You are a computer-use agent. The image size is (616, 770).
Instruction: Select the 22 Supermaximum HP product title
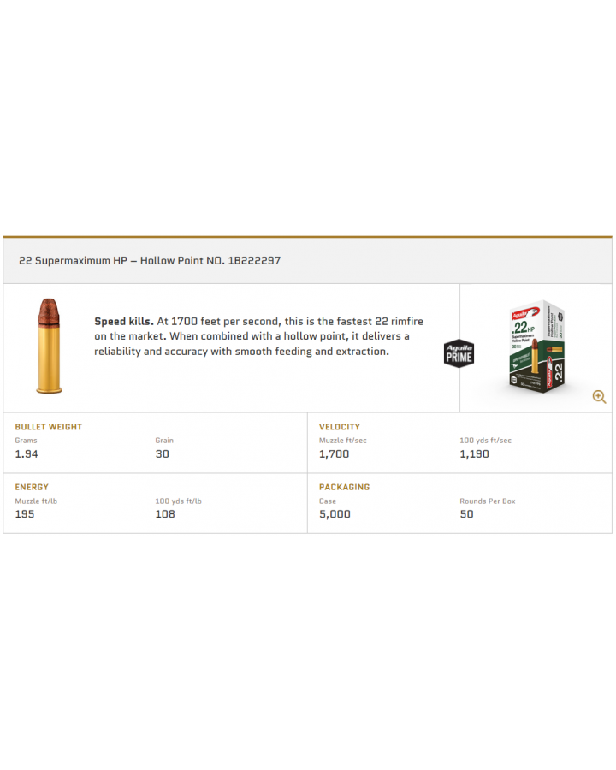point(150,260)
